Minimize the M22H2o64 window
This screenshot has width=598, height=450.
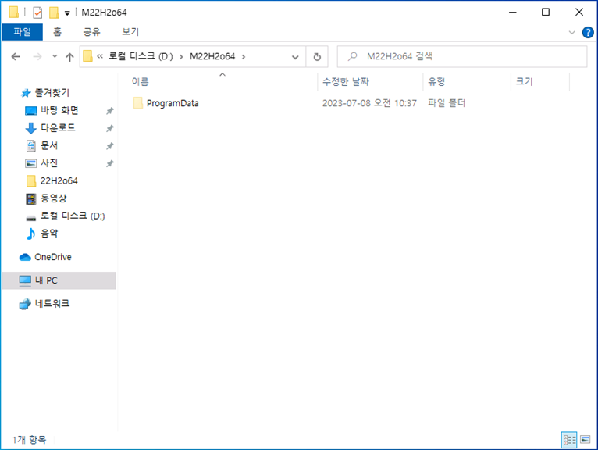pyautogui.click(x=513, y=12)
